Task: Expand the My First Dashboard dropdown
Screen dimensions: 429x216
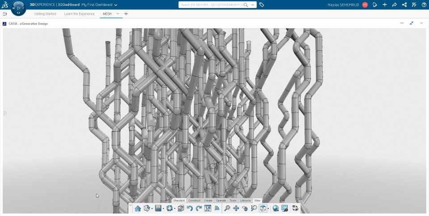Action: [x=116, y=5]
